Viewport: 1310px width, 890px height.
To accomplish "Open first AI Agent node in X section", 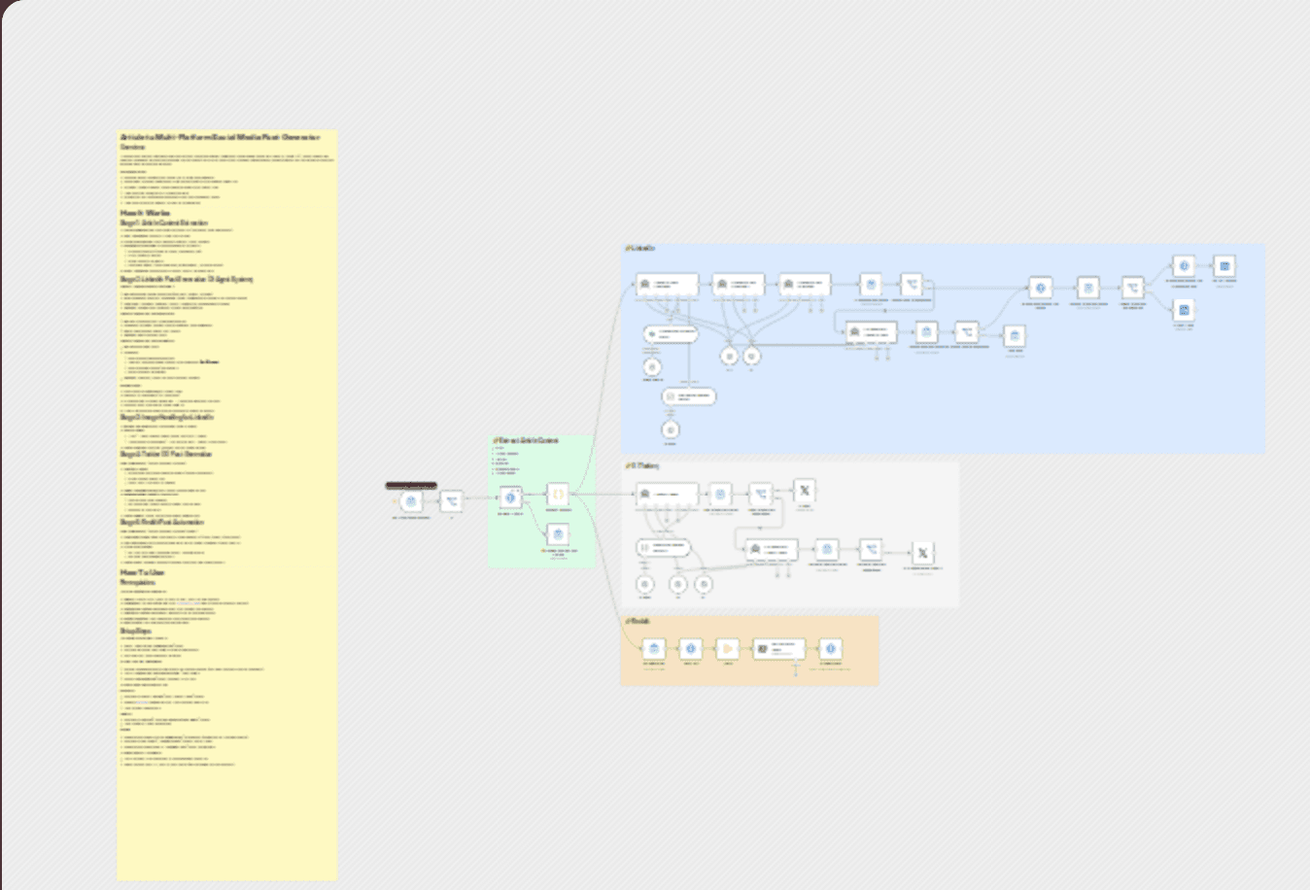I will tap(668, 494).
